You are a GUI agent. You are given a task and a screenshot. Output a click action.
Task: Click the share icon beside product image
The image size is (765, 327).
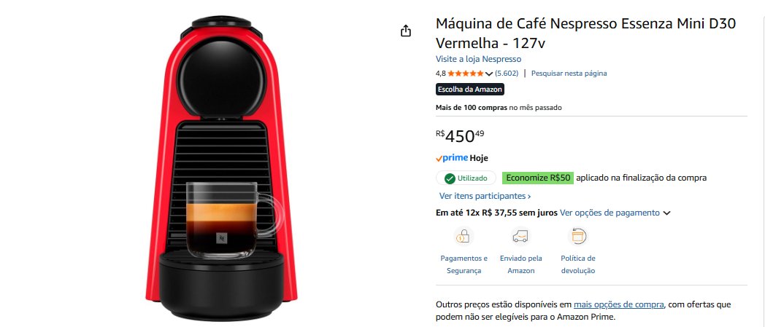(405, 31)
